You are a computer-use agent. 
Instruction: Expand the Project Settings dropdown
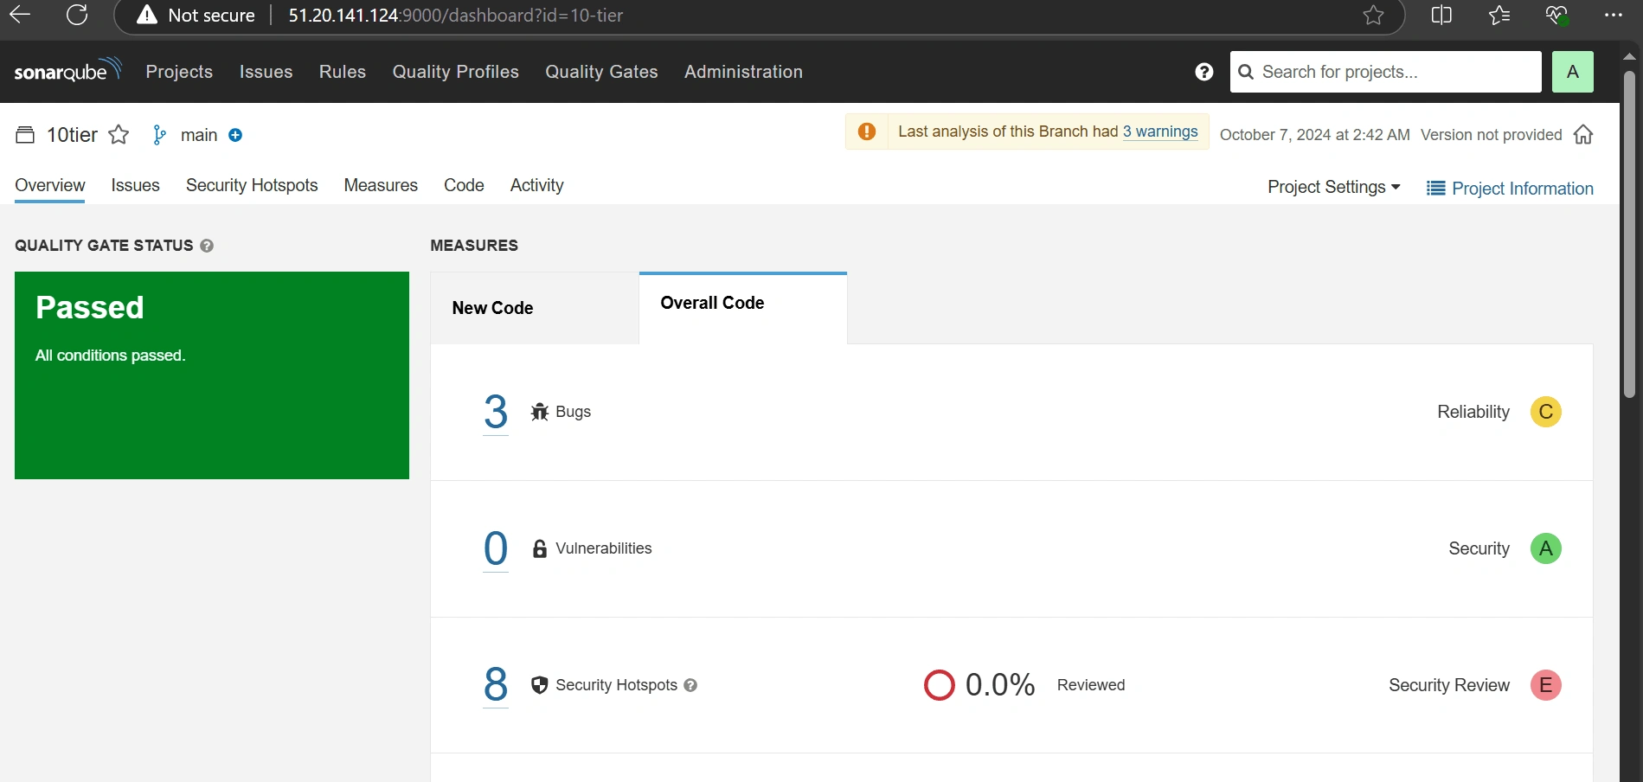pos(1333,188)
